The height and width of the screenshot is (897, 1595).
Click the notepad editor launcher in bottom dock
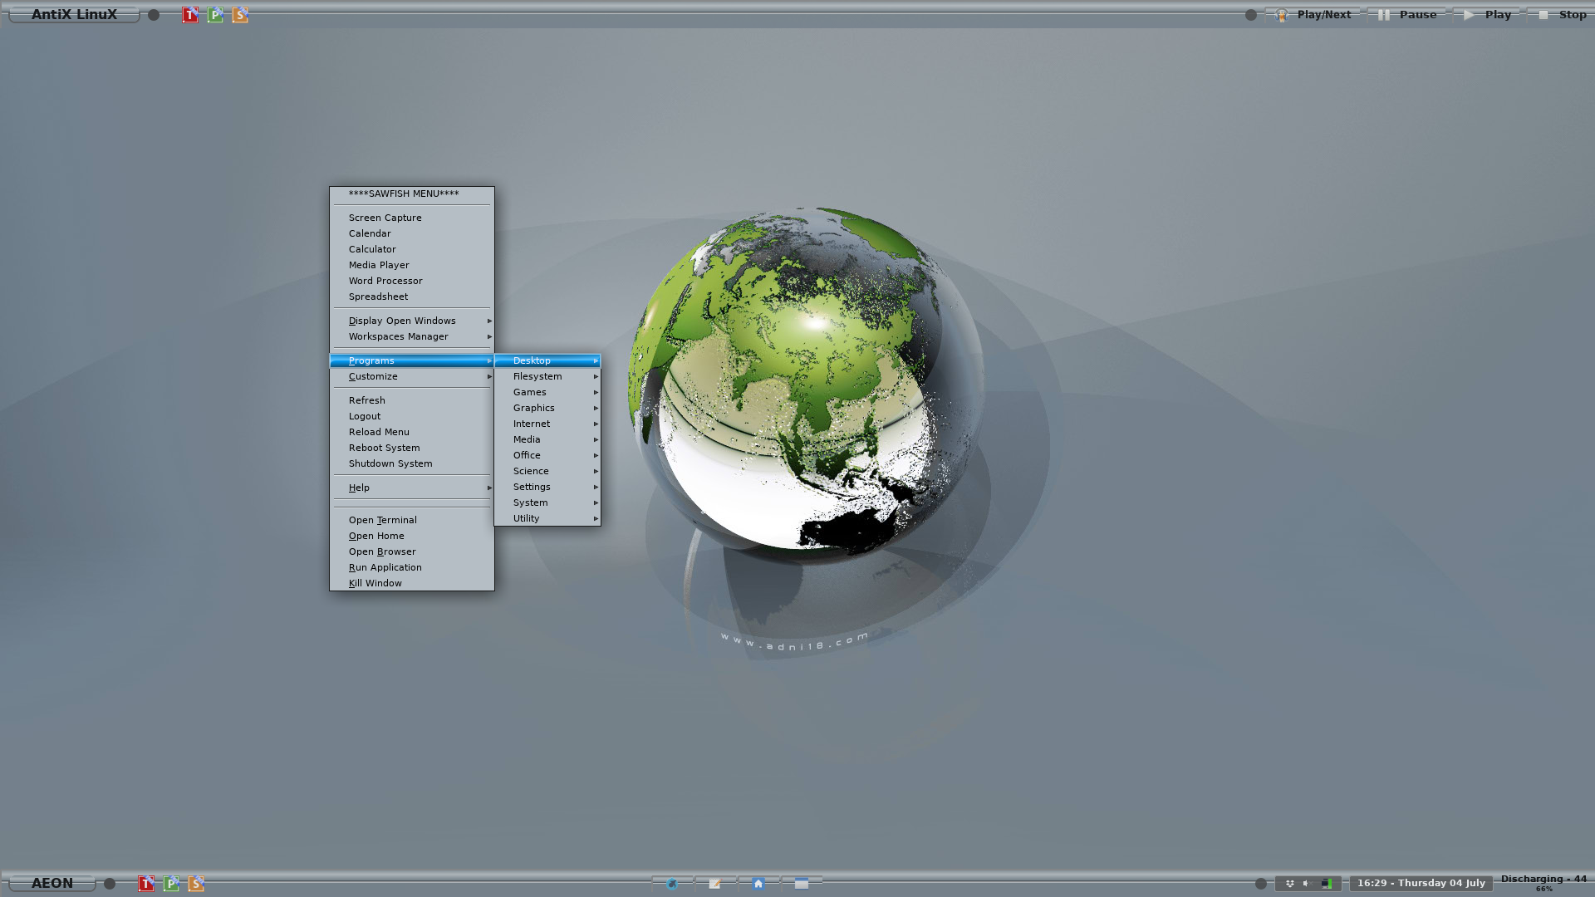click(x=715, y=884)
